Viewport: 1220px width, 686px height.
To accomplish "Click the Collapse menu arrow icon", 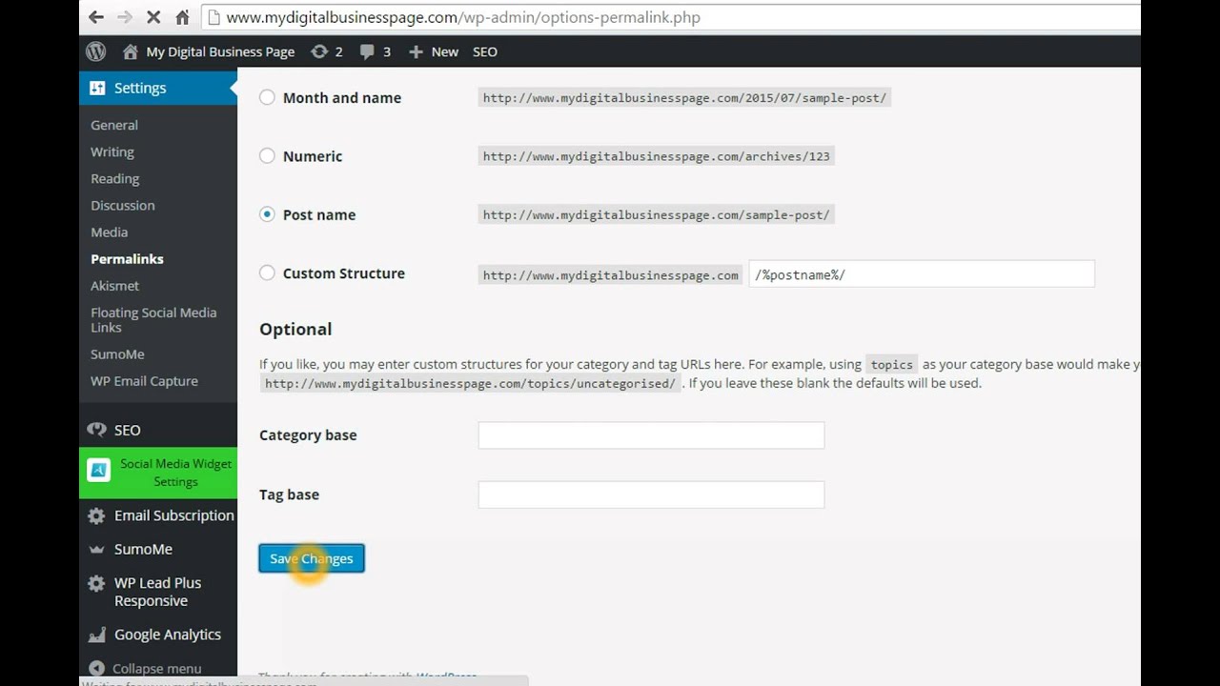I will (x=96, y=669).
